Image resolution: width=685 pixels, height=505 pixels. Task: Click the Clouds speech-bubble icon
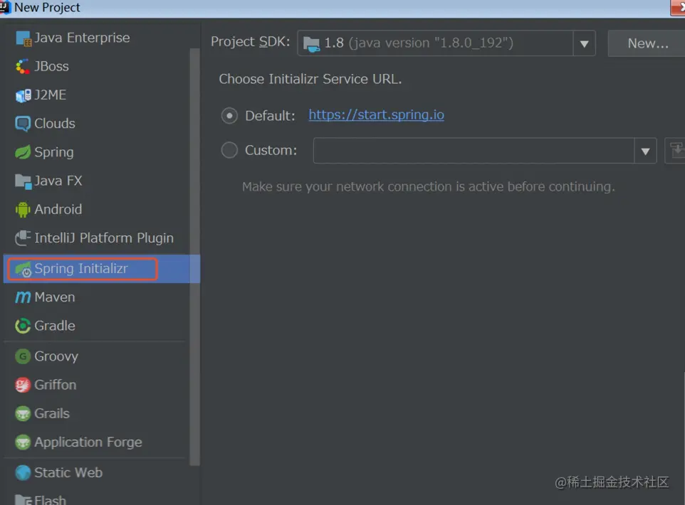pos(23,124)
